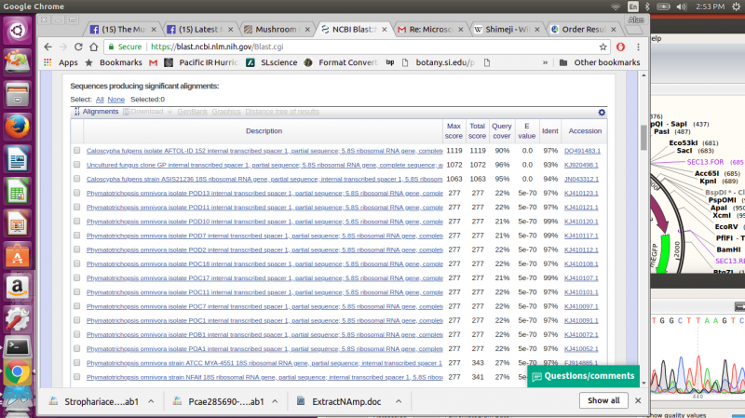Image resolution: width=745 pixels, height=418 pixels.
Task: Bookmark this page with the star icon
Action: pyautogui.click(x=603, y=47)
